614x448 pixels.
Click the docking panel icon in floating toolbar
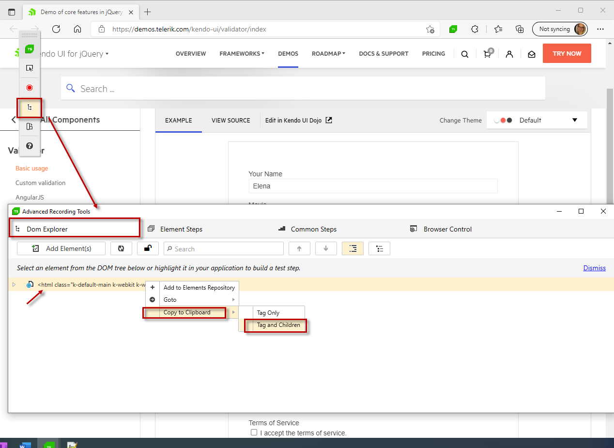(30, 126)
